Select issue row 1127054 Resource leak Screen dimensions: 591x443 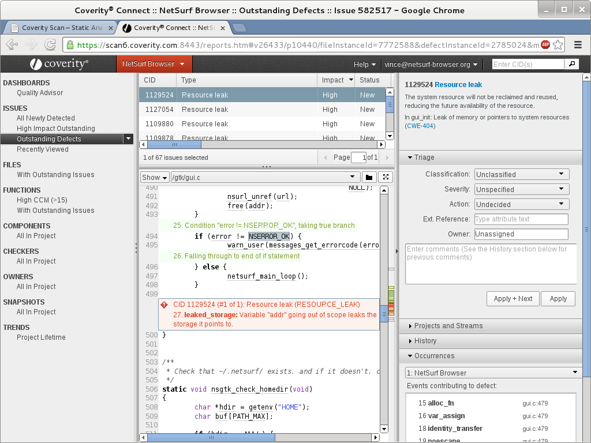(263, 109)
